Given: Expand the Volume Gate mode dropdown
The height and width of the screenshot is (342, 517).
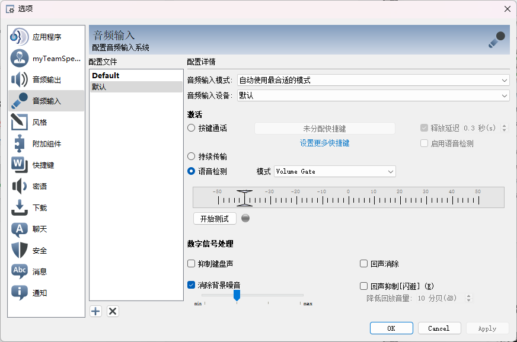Looking at the screenshot, I should click(x=334, y=171).
